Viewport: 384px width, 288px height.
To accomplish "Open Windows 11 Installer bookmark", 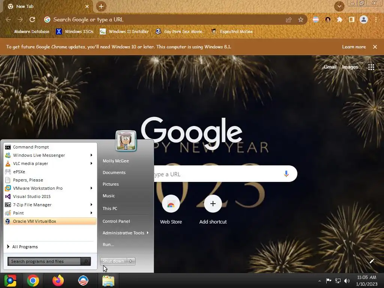I will tap(124, 31).
